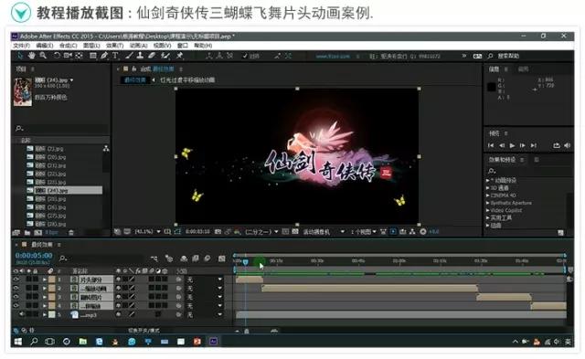Toggle fast previews button in viewer footer
Viewport: 585px width, 359px height.
coord(393,232)
